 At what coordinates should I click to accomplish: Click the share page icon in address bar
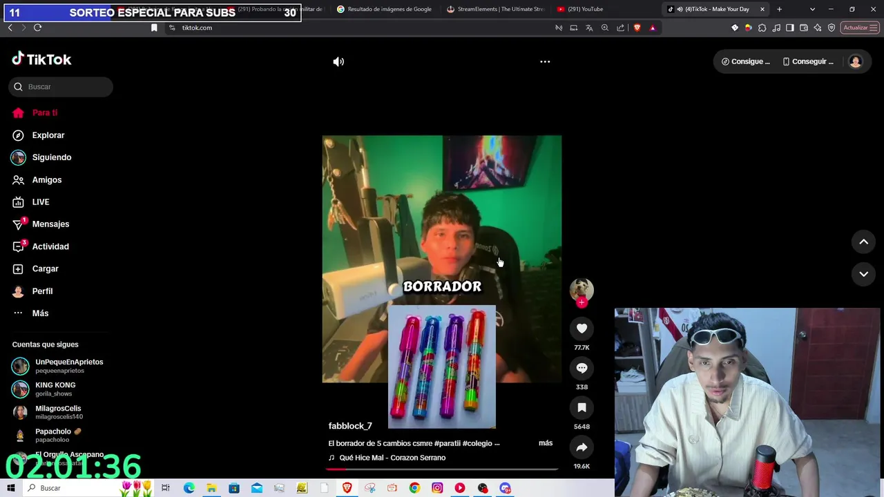[620, 28]
